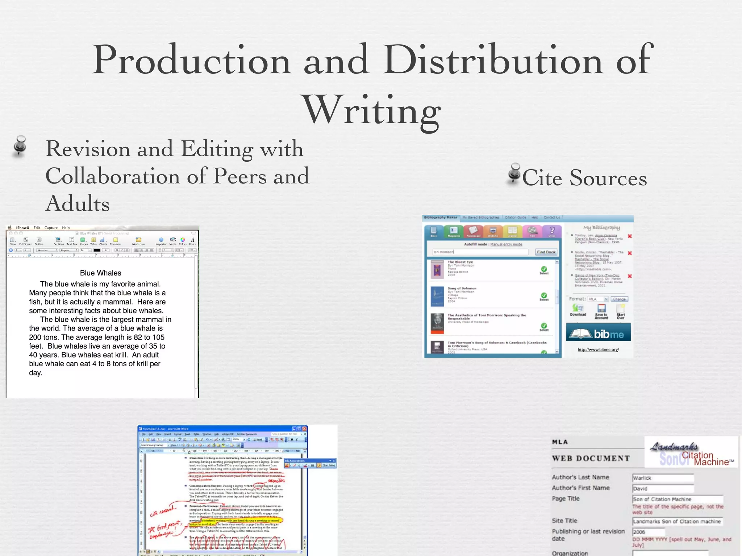Open the list style dropdown in format bar
This screenshot has height=556, width=742.
point(192,250)
